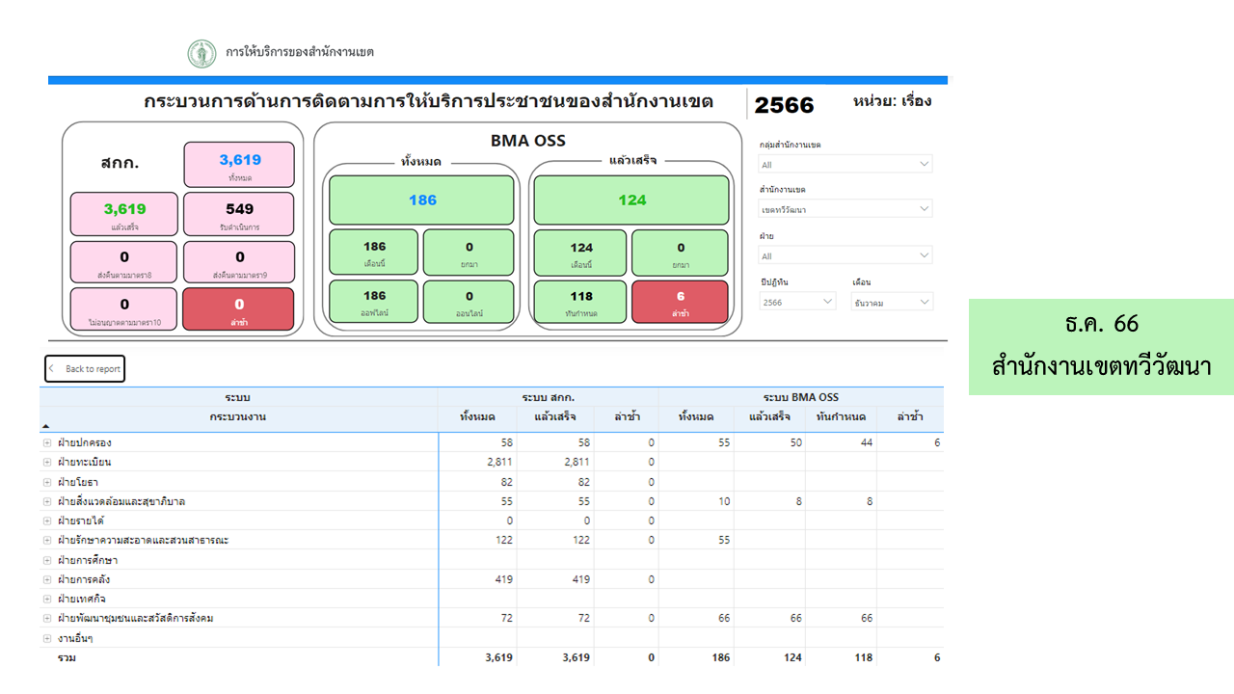Click the BMA OSS ทั้งหมด 186 card
Viewport: 1234px width, 694px height.
(422, 200)
